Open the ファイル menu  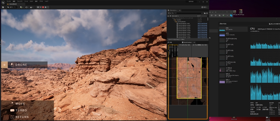tap(9, 1)
